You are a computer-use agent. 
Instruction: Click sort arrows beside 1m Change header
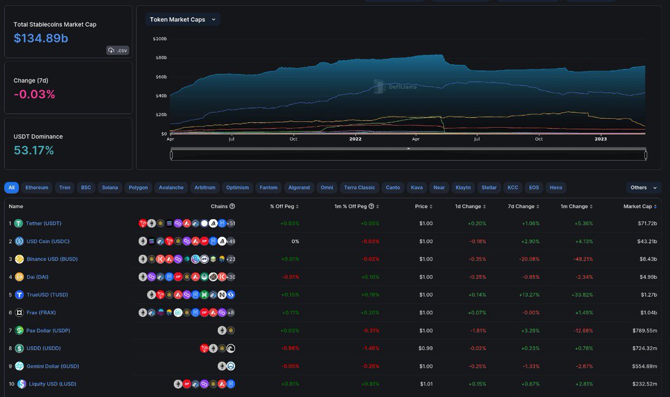[x=592, y=206]
